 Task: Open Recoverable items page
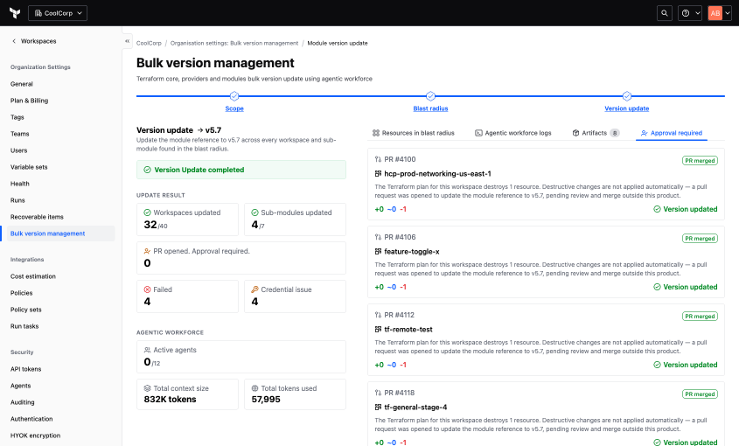37,217
